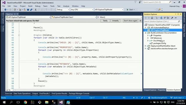Click Pending Changes Filter icon in Solution Explorer
Viewport: 186px width, 105px height.
coord(157,18)
